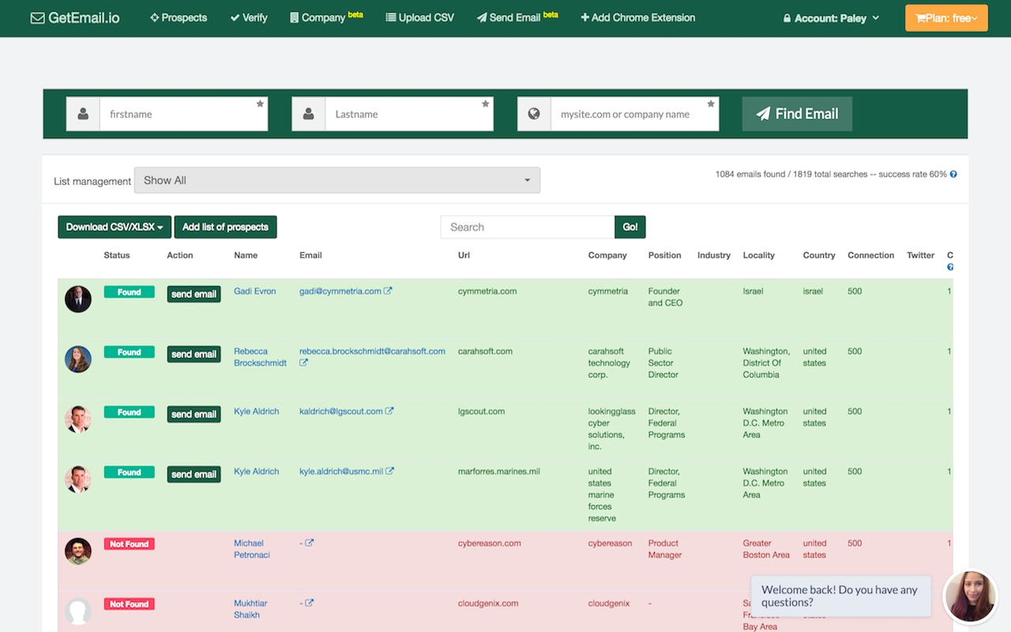Screen dimensions: 1011x632
Task: Open Send Email beta page
Action: coord(517,17)
